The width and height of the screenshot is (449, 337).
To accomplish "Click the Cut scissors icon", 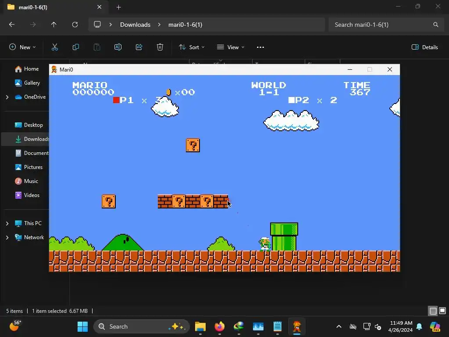I will coord(55,47).
